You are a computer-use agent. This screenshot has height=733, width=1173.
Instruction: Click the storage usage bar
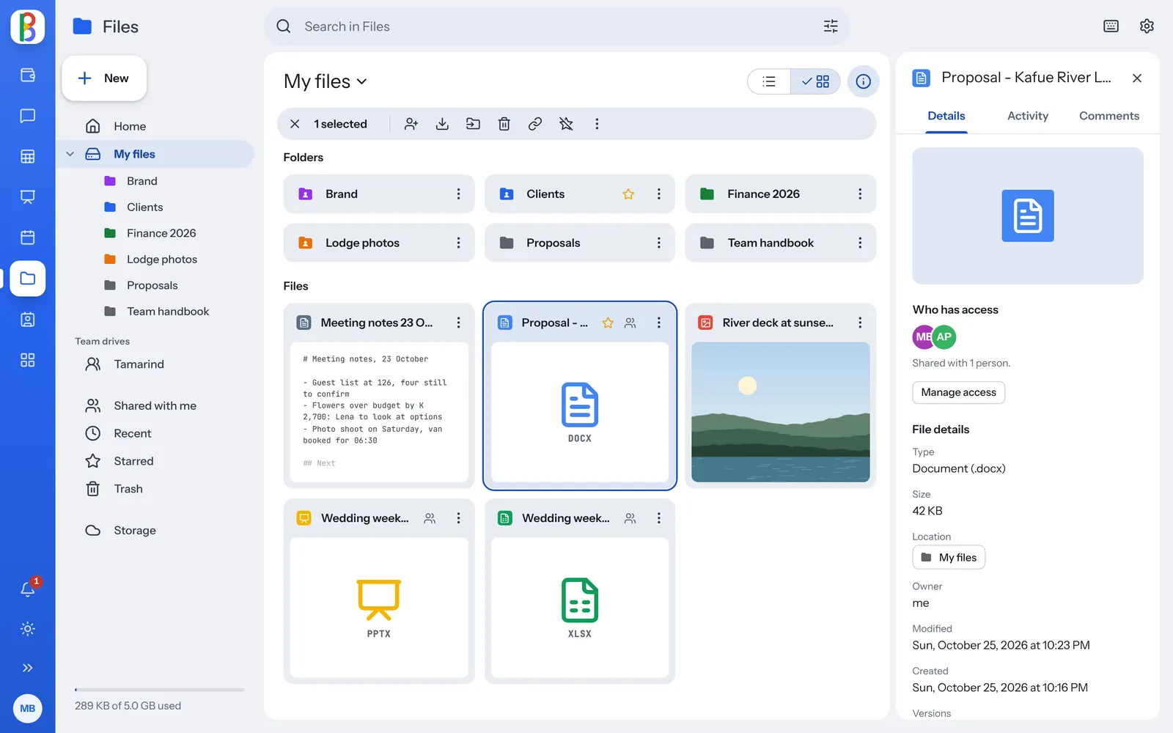(x=159, y=690)
